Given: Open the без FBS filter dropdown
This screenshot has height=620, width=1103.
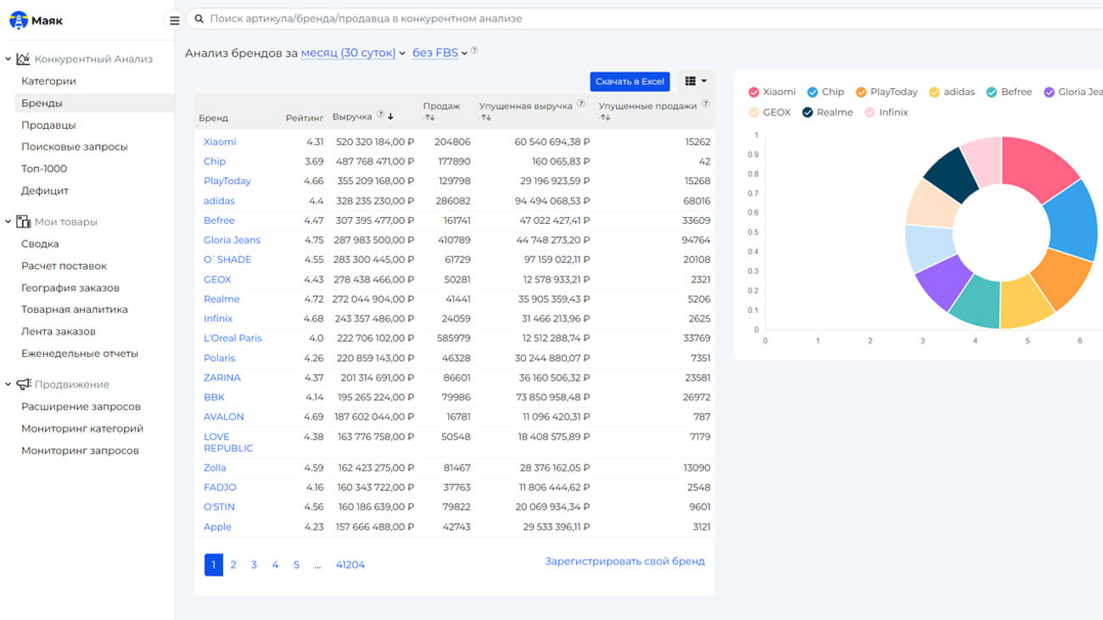Looking at the screenshot, I should click(440, 53).
